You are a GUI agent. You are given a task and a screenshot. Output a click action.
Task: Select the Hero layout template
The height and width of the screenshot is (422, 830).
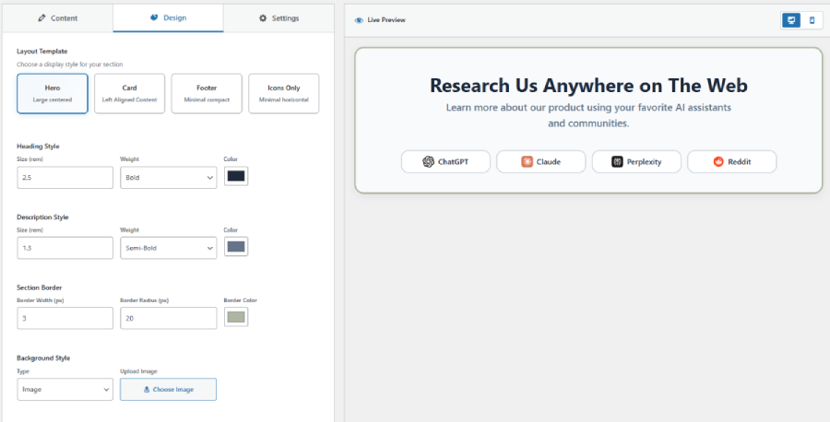53,93
